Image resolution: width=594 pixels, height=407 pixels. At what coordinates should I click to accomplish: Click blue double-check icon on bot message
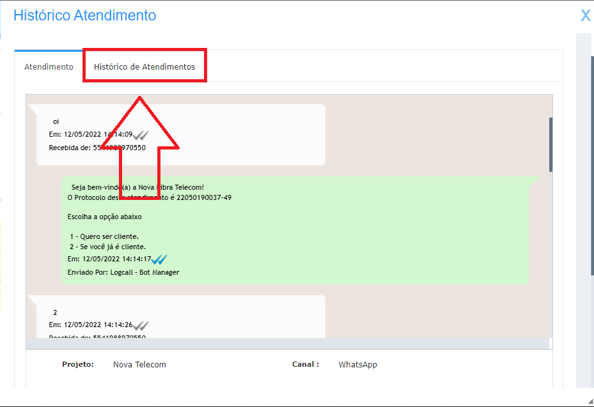pos(159,259)
